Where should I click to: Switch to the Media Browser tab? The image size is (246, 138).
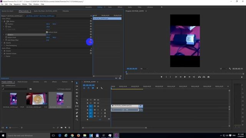22,82
